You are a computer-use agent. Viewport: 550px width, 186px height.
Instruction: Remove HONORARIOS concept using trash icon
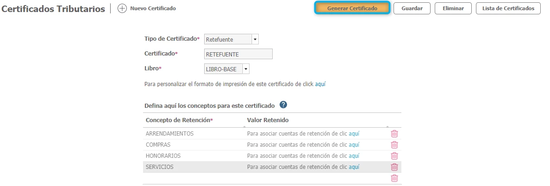coord(394,156)
